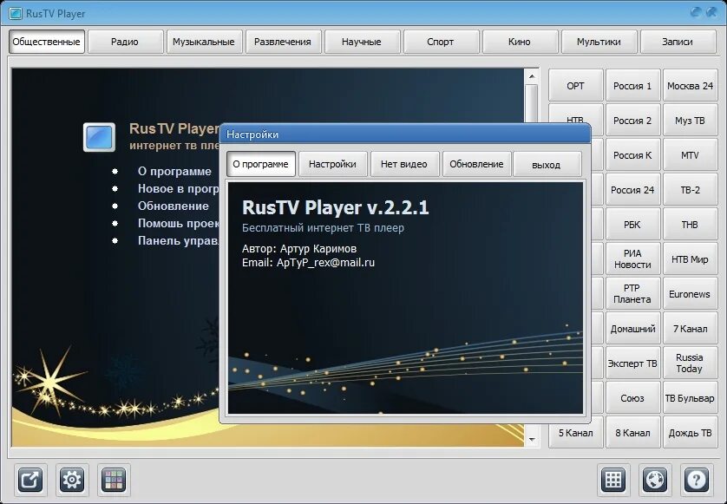This screenshot has height=504, width=727.
Task: Click the TV logo icon on welcome page
Action: click(99, 137)
